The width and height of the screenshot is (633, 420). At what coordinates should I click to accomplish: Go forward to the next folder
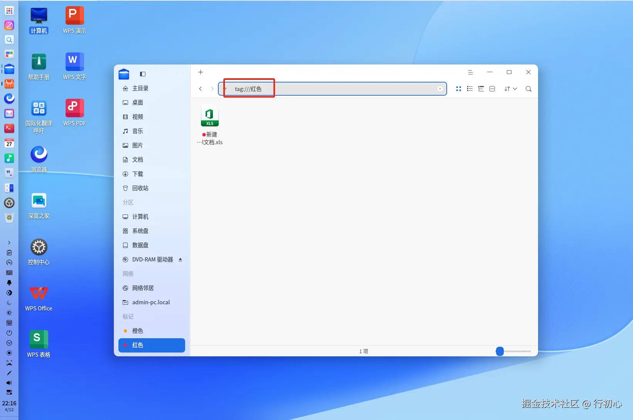[212, 89]
